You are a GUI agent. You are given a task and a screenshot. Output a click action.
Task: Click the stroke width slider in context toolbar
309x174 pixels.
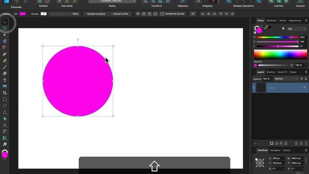point(60,14)
